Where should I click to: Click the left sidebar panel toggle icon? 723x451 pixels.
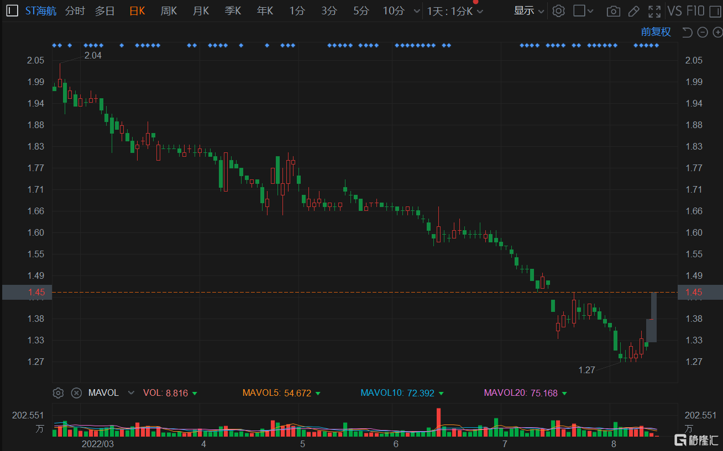[12, 10]
